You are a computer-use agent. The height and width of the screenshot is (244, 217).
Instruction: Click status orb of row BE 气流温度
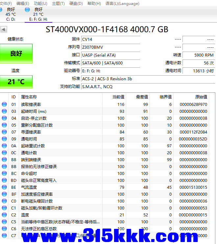click(x=4, y=187)
